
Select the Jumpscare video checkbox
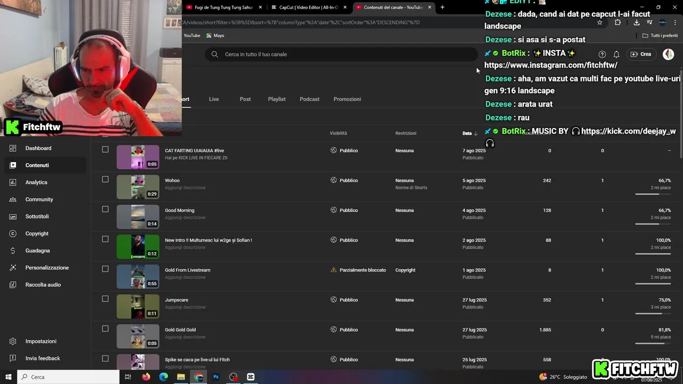click(105, 299)
